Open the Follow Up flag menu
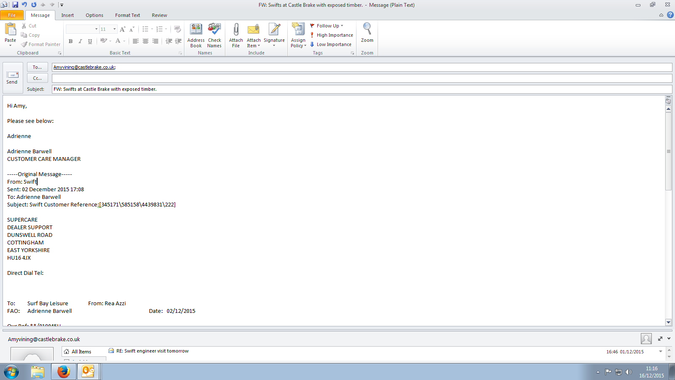 tap(327, 26)
